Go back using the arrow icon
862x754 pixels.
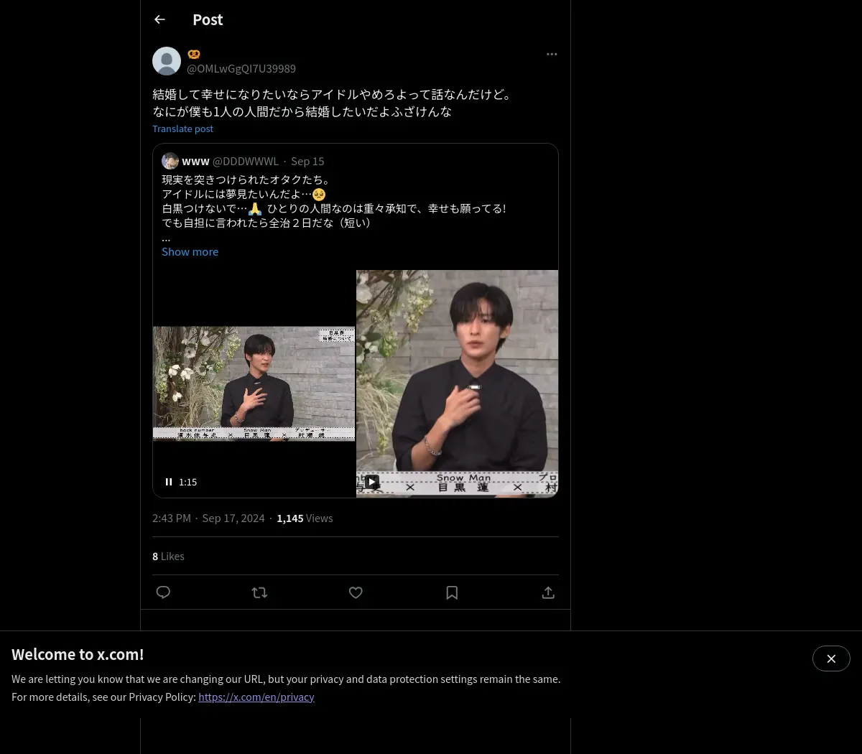point(159,19)
